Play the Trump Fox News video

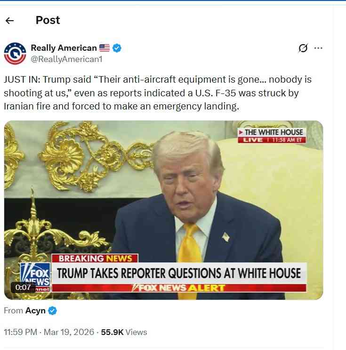[x=163, y=210]
